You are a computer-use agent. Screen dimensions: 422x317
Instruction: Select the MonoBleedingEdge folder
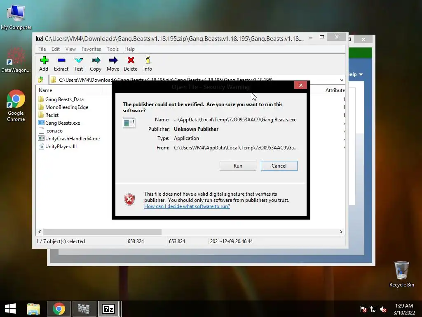pos(63,107)
